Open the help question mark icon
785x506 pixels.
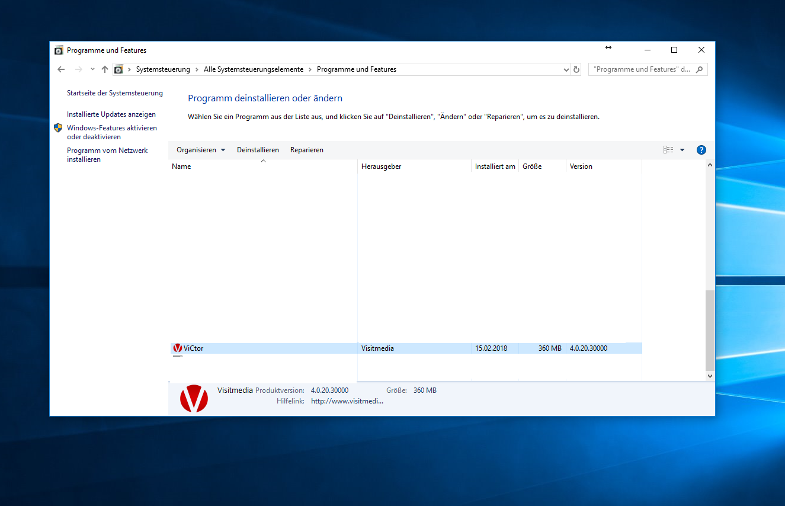(x=701, y=150)
